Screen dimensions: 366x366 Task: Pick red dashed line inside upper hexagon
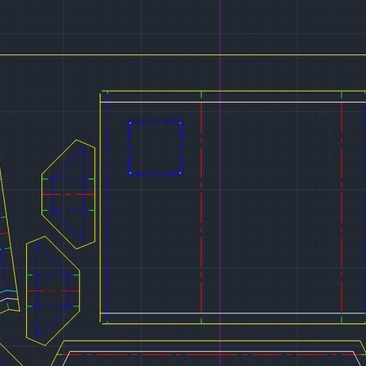point(68,195)
